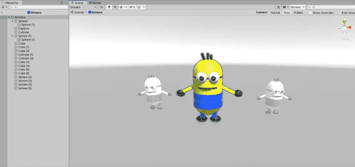Viewport: 355px width, 167px height.
Task: Go back using the Hierarchy left arrow
Action: pos(2,13)
